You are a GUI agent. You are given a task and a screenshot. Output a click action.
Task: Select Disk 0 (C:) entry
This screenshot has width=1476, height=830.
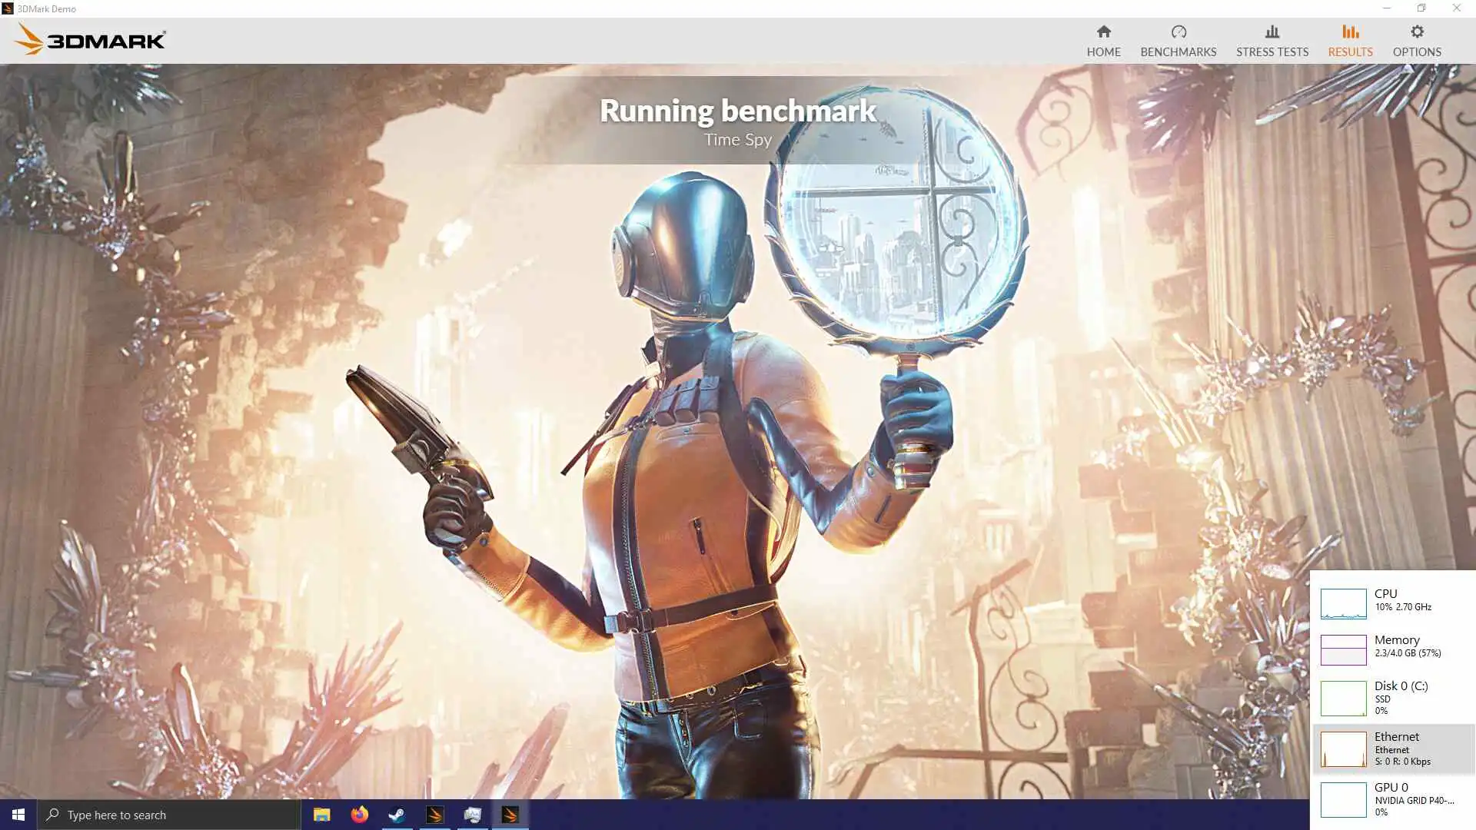point(1393,697)
